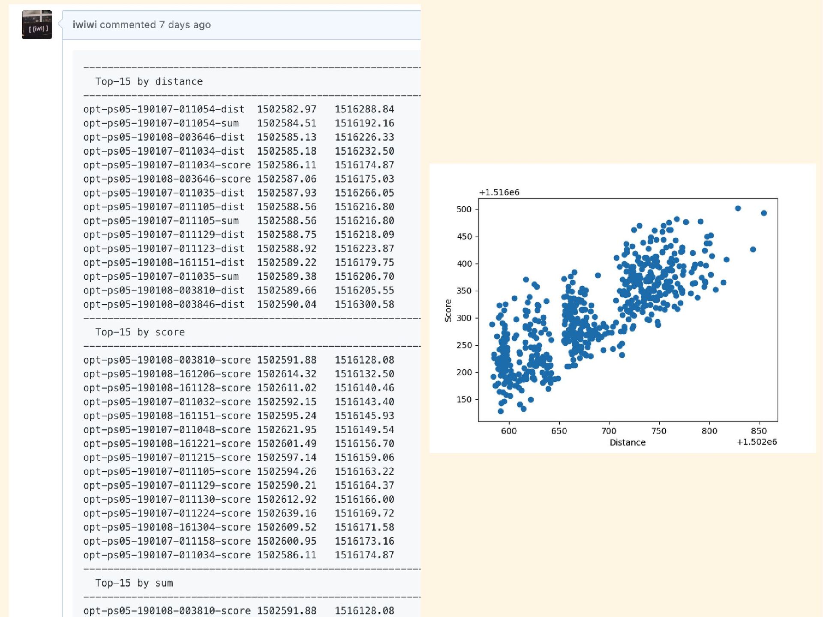
Task: Select the 'Top-15 by score' heading
Action: pyautogui.click(x=140, y=332)
